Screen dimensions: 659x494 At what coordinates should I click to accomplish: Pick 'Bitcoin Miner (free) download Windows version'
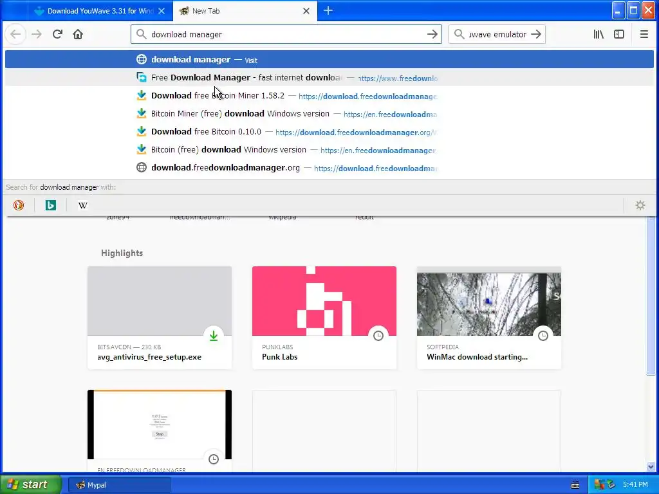click(x=329, y=114)
